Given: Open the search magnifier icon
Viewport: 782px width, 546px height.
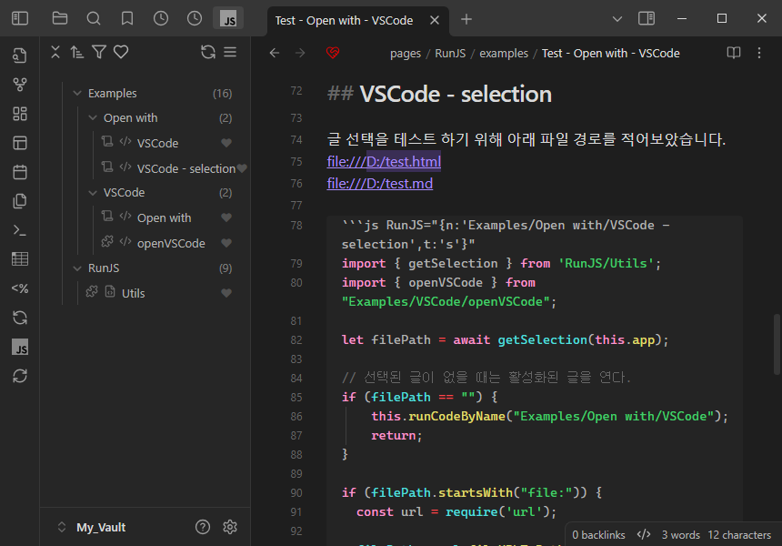Looking at the screenshot, I should [94, 19].
